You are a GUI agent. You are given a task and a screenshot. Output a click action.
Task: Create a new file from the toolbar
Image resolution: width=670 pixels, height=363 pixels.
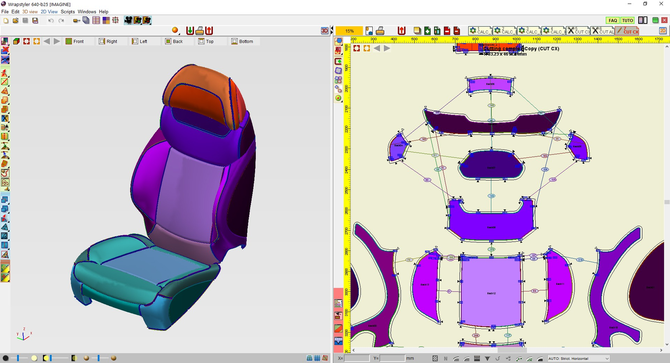pos(6,21)
